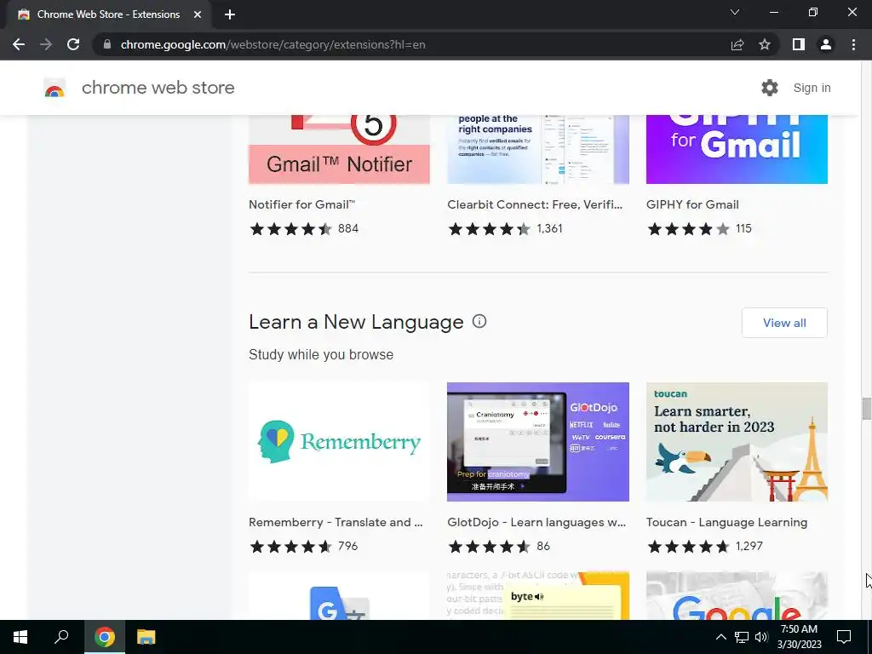Open Rememberry - Translate and ... title
The image size is (872, 654).
[x=336, y=522]
